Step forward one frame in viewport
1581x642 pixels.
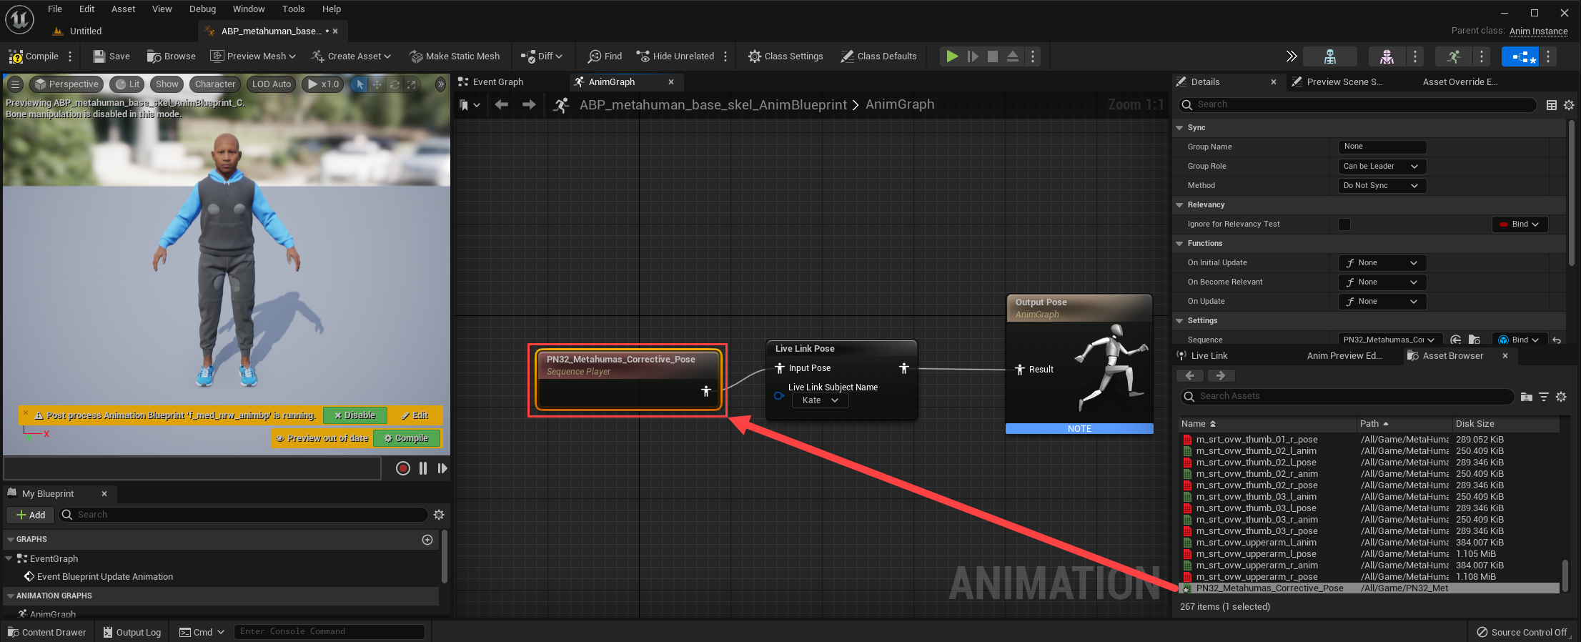pos(442,468)
